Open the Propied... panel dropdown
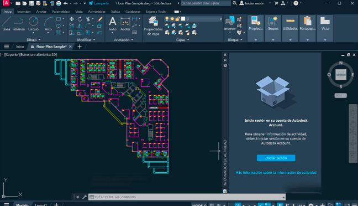The image size is (358, 206). pyautogui.click(x=256, y=40)
